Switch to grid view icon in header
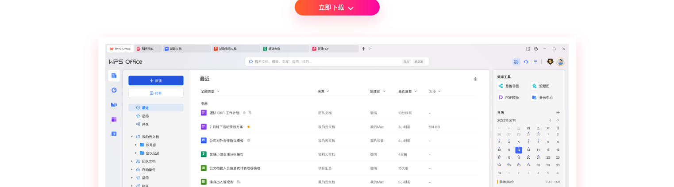Viewport: 674px width, 187px height. [516, 61]
